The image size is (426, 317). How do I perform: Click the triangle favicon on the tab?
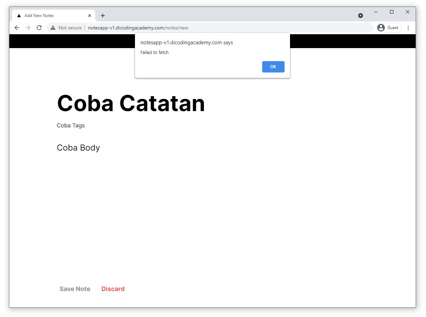click(19, 16)
